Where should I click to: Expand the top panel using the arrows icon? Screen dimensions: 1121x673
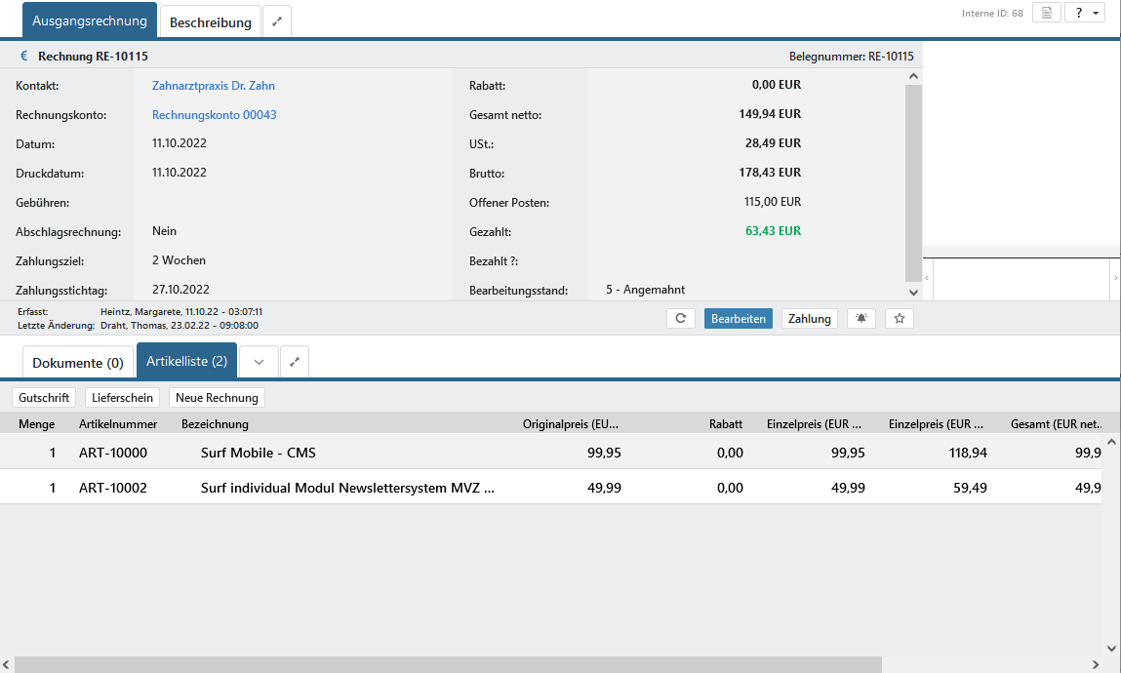point(277,21)
